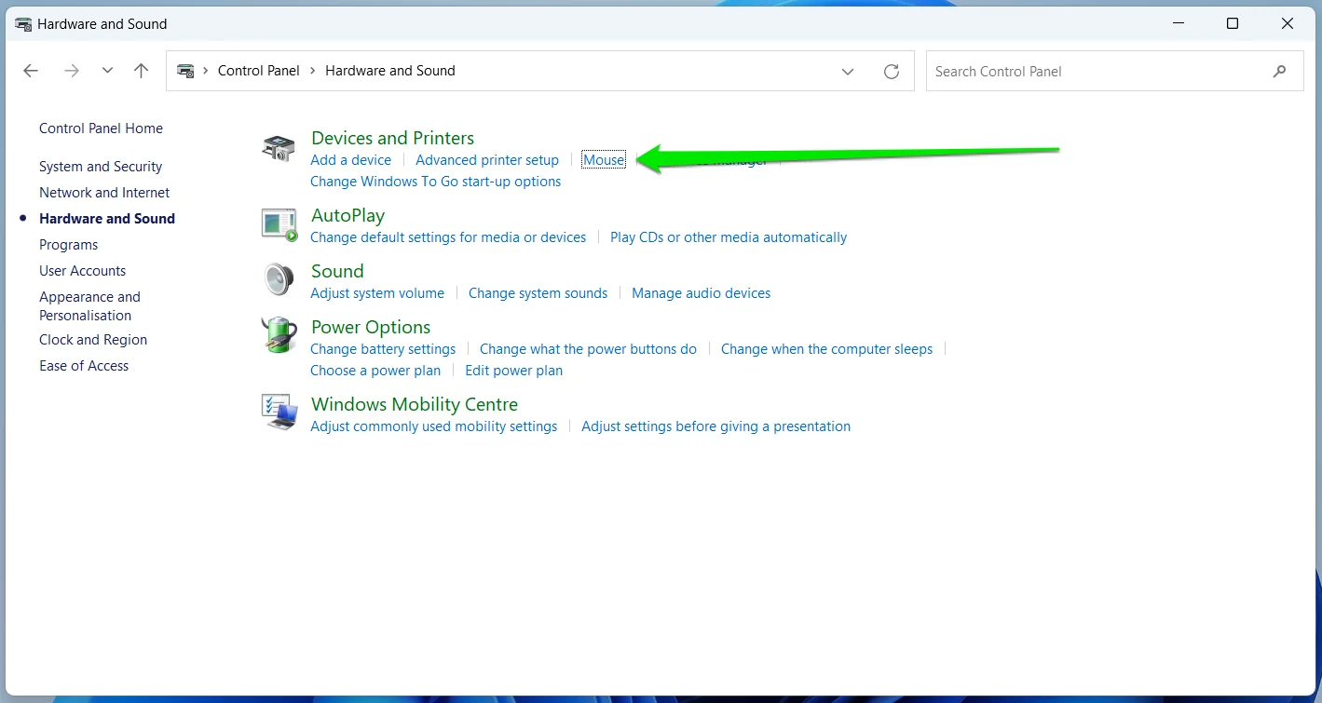
Task: Open the Mouse settings link
Action: tap(603, 159)
